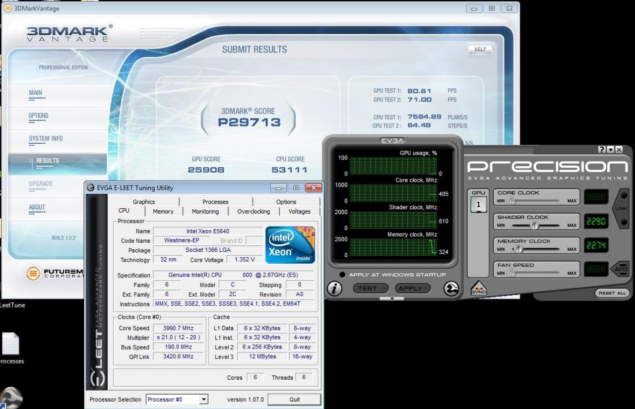635x409 pixels.
Task: Adjust the Core Clock slider handle
Action: point(510,201)
